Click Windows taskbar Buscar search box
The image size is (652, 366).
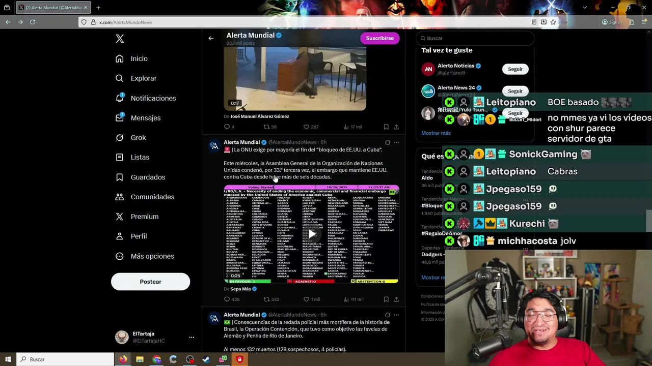65,359
